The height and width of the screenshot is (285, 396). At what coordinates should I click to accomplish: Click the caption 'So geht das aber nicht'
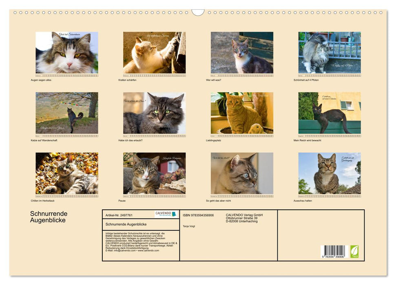(218, 201)
